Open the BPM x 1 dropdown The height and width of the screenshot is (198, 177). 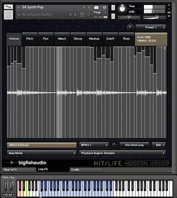click(94, 145)
